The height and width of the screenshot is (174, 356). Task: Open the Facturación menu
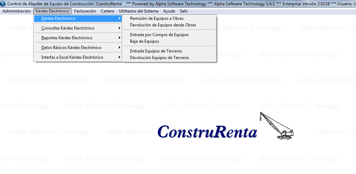[x=85, y=11]
